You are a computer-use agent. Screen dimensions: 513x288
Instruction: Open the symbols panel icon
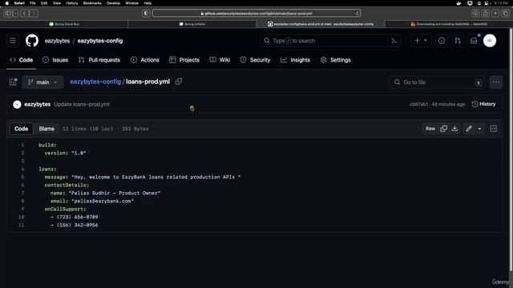tap(494, 129)
